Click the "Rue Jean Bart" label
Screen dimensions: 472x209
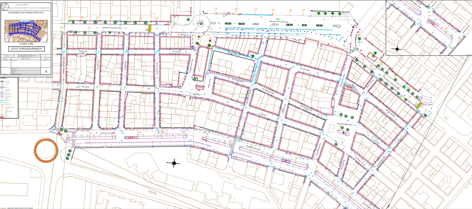[284, 108]
